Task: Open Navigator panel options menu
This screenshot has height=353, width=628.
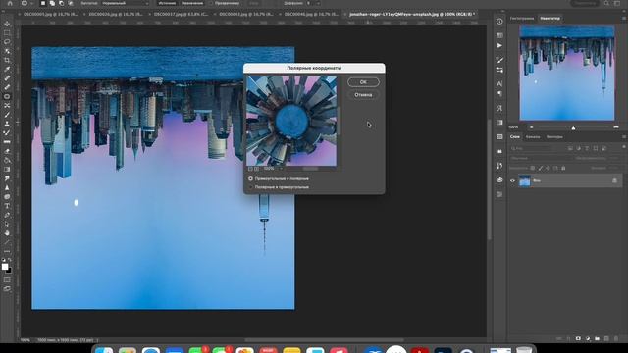Action: click(624, 19)
